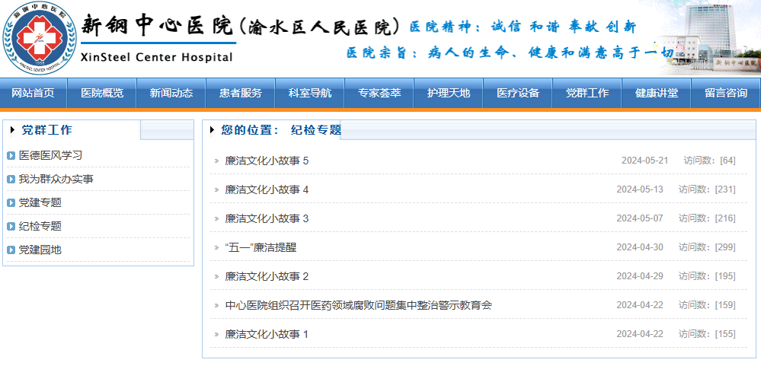Screen dimensions: 761x366
Task: Open the "五一"廉洁提醒 article
Action: [261, 247]
